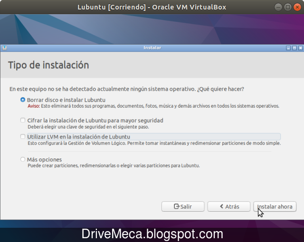
Task: Click the "Lubuntu [Corriendo]" VirtualBox title bar
Action: coord(152,7)
